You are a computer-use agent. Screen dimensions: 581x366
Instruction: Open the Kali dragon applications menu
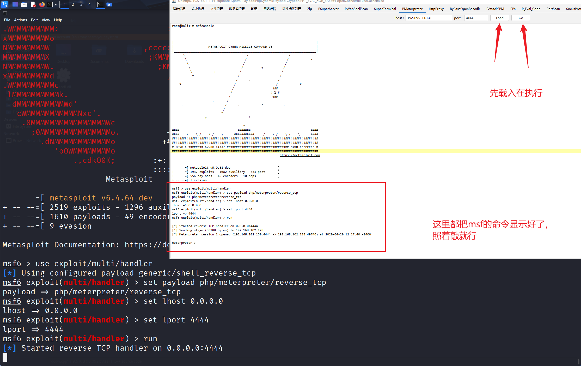[x=5, y=4]
